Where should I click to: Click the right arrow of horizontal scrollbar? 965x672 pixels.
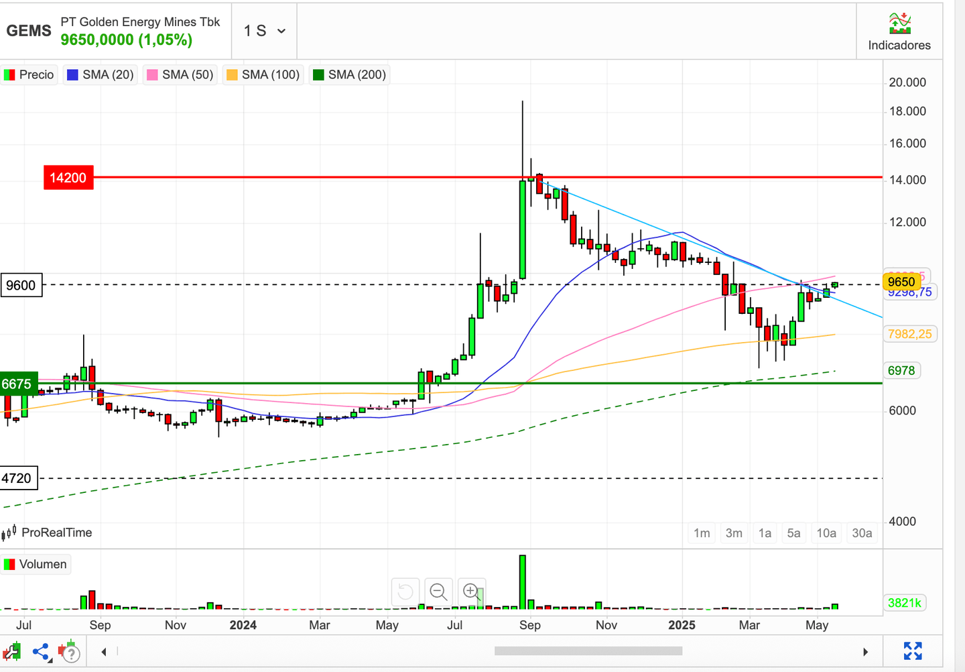(x=865, y=652)
